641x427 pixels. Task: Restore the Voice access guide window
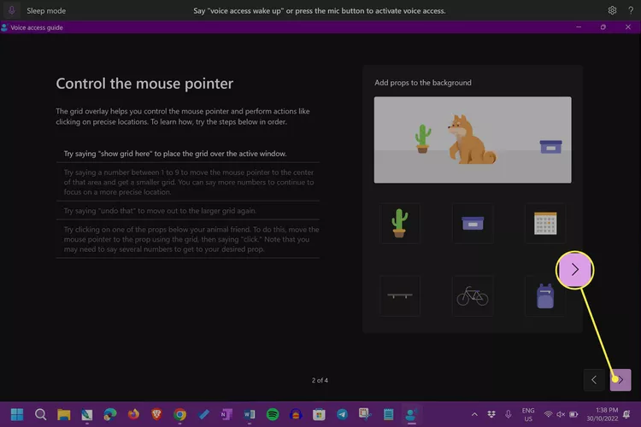(x=603, y=27)
